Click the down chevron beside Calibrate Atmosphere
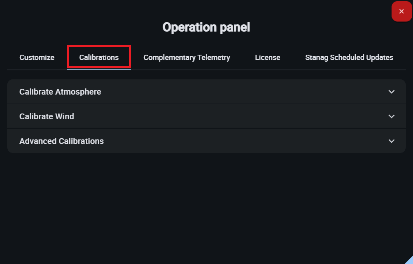The image size is (413, 264). (x=392, y=92)
